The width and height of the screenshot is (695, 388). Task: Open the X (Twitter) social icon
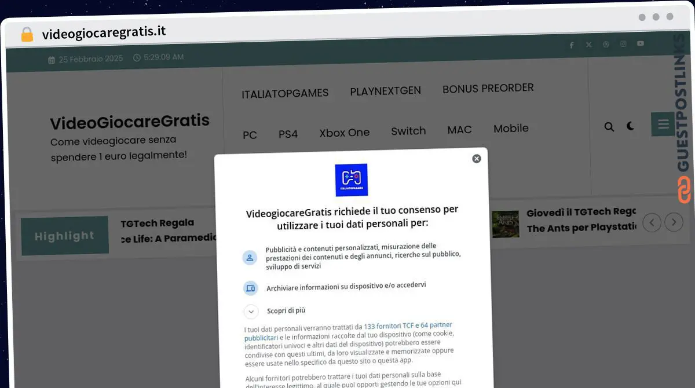(588, 45)
